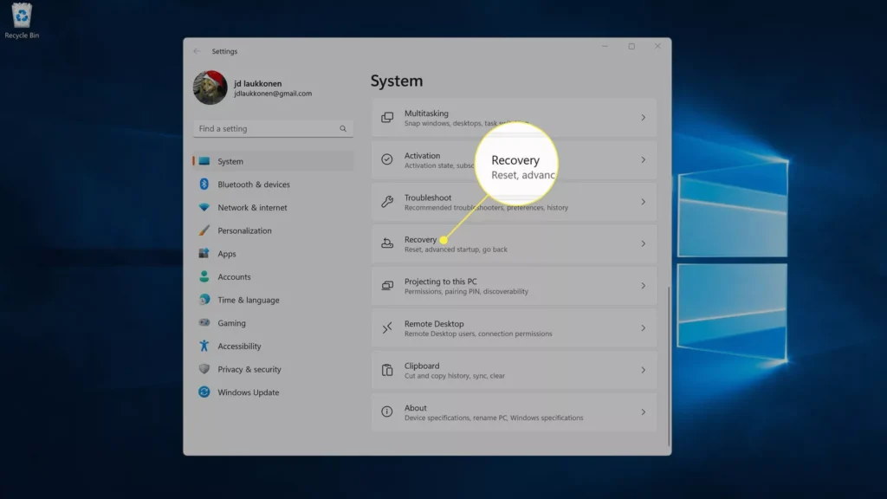Click the jdlaukkonen@gmail.com account email

(x=273, y=94)
